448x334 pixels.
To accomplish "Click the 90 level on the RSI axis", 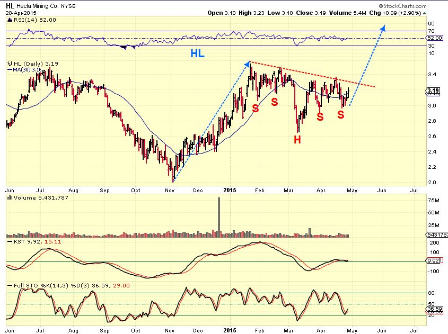I will click(x=431, y=24).
